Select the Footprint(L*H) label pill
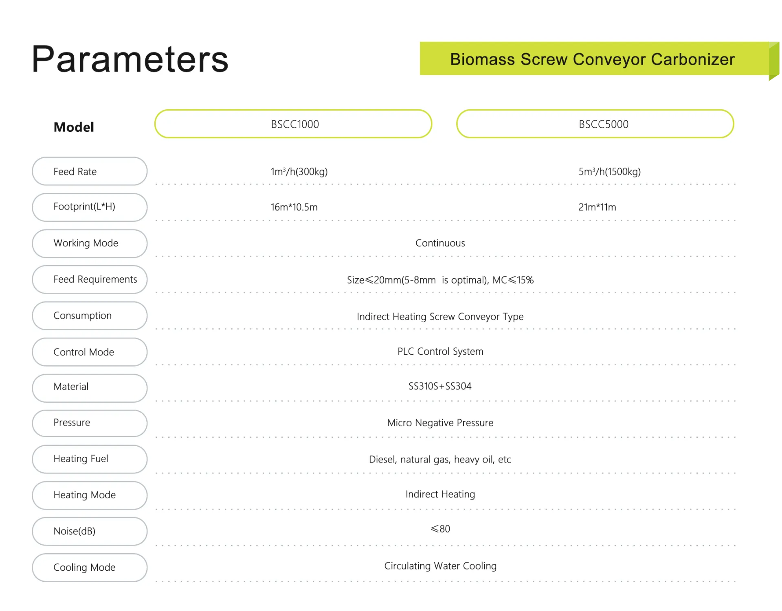This screenshot has width=782, height=611. [90, 207]
